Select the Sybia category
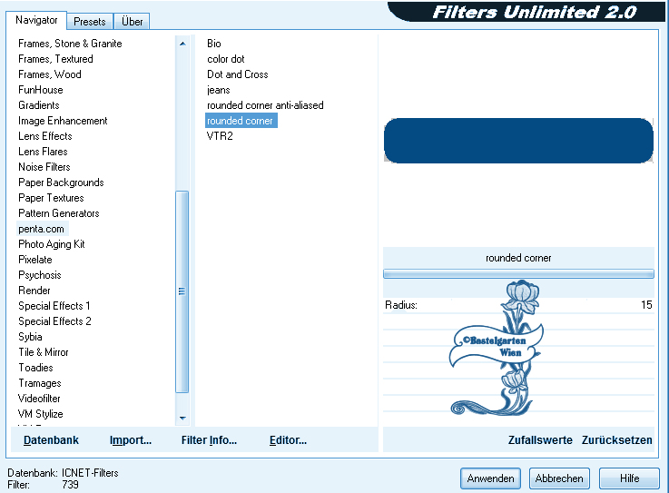The image size is (669, 493). click(30, 337)
